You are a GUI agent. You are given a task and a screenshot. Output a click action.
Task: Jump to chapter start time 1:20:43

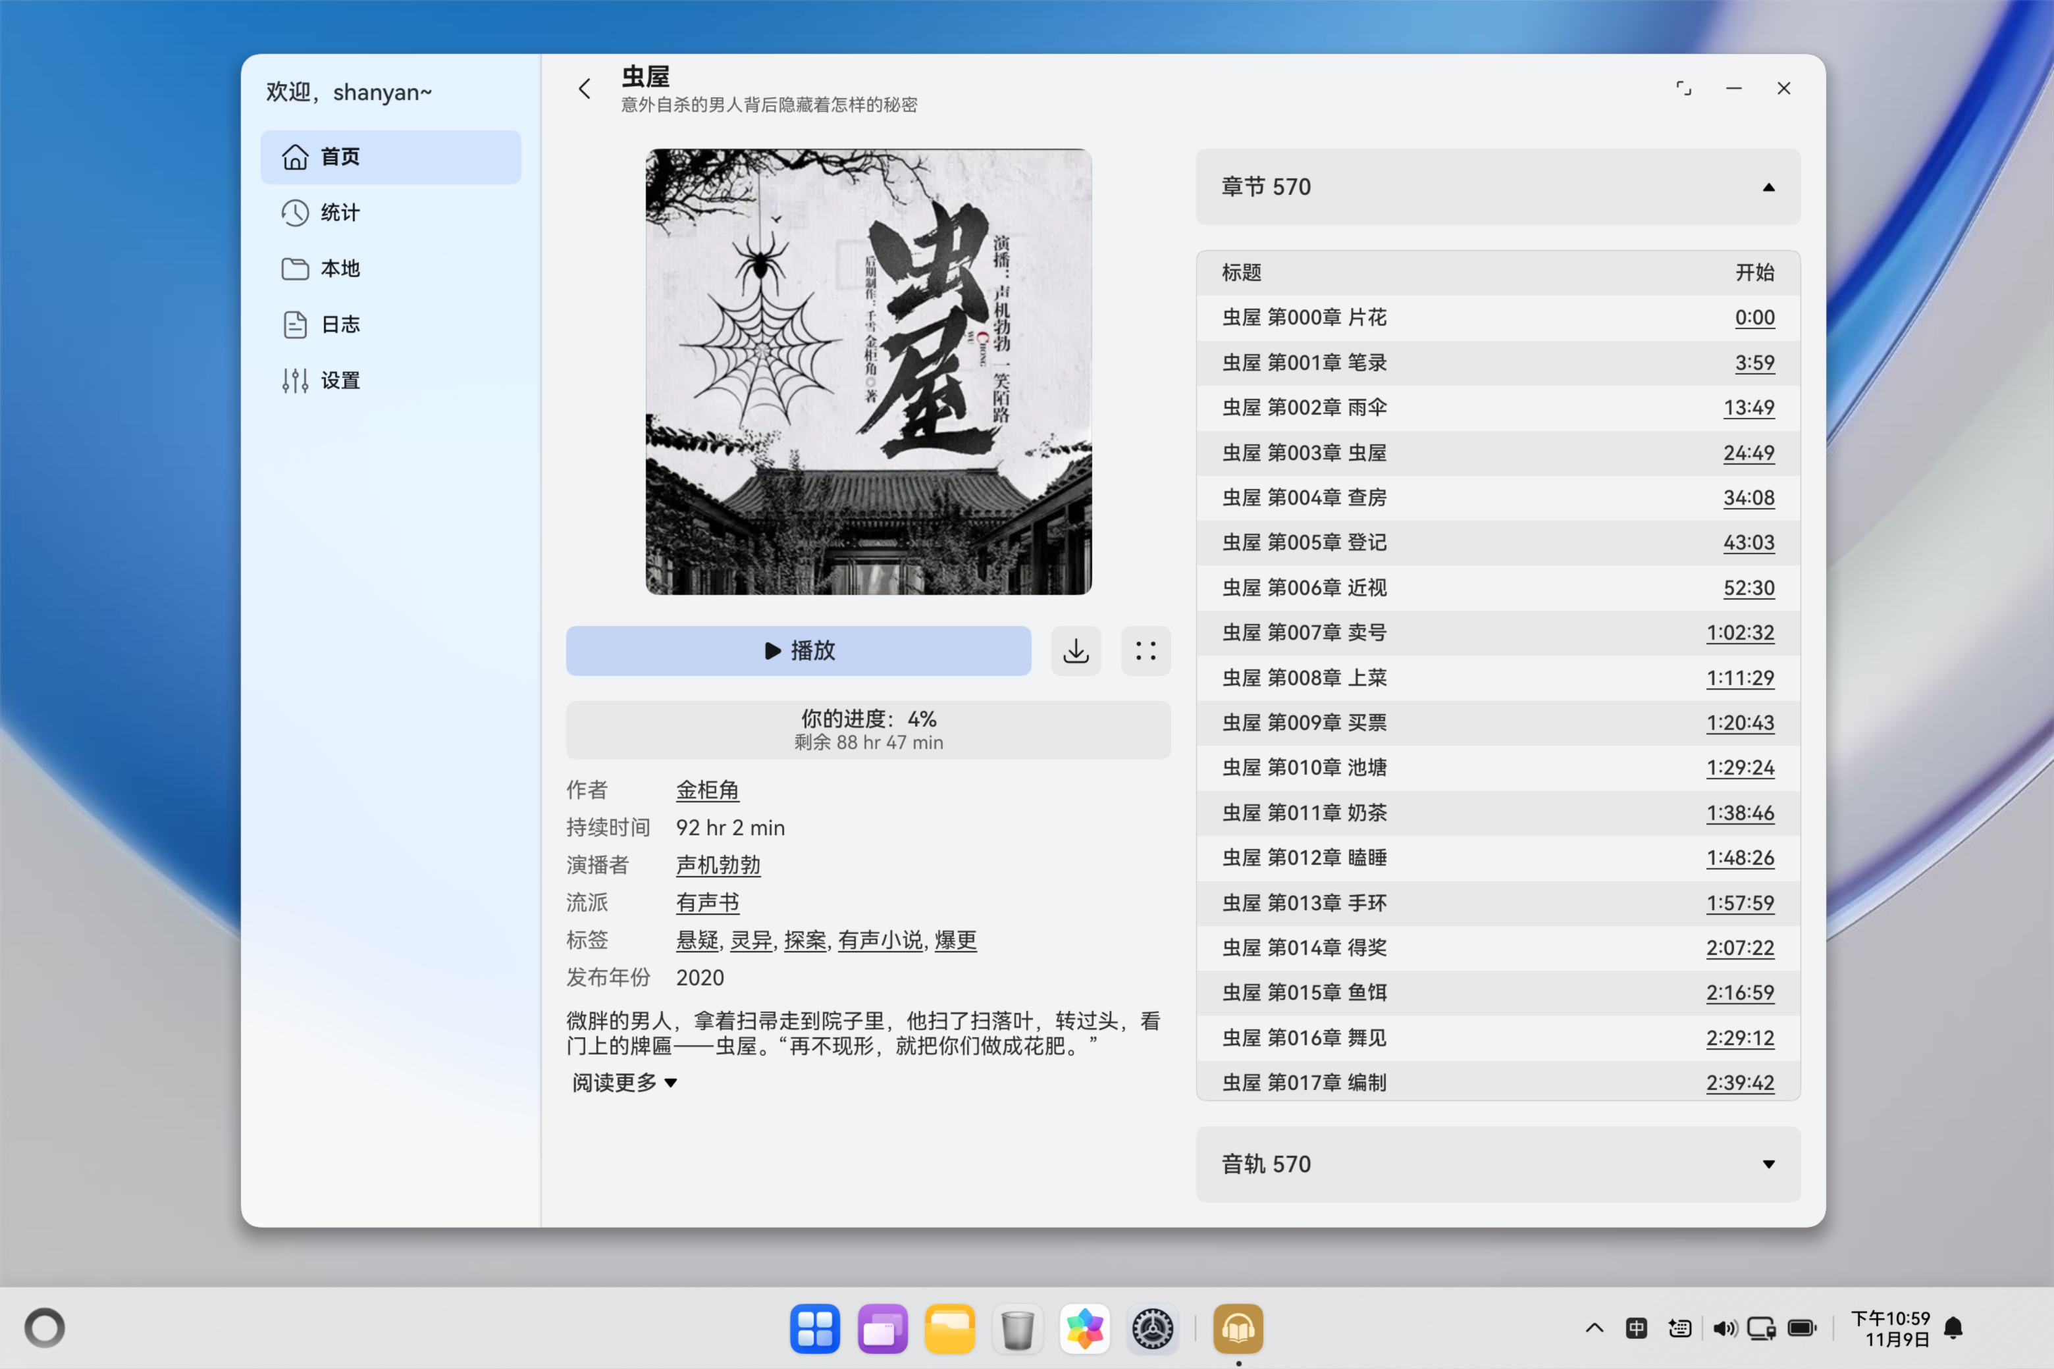pos(1741,723)
